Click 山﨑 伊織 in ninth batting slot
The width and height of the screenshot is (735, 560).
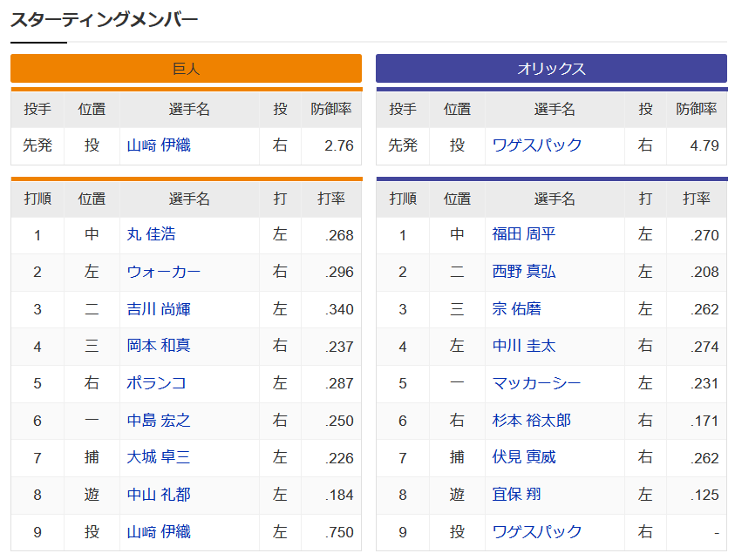tap(159, 532)
